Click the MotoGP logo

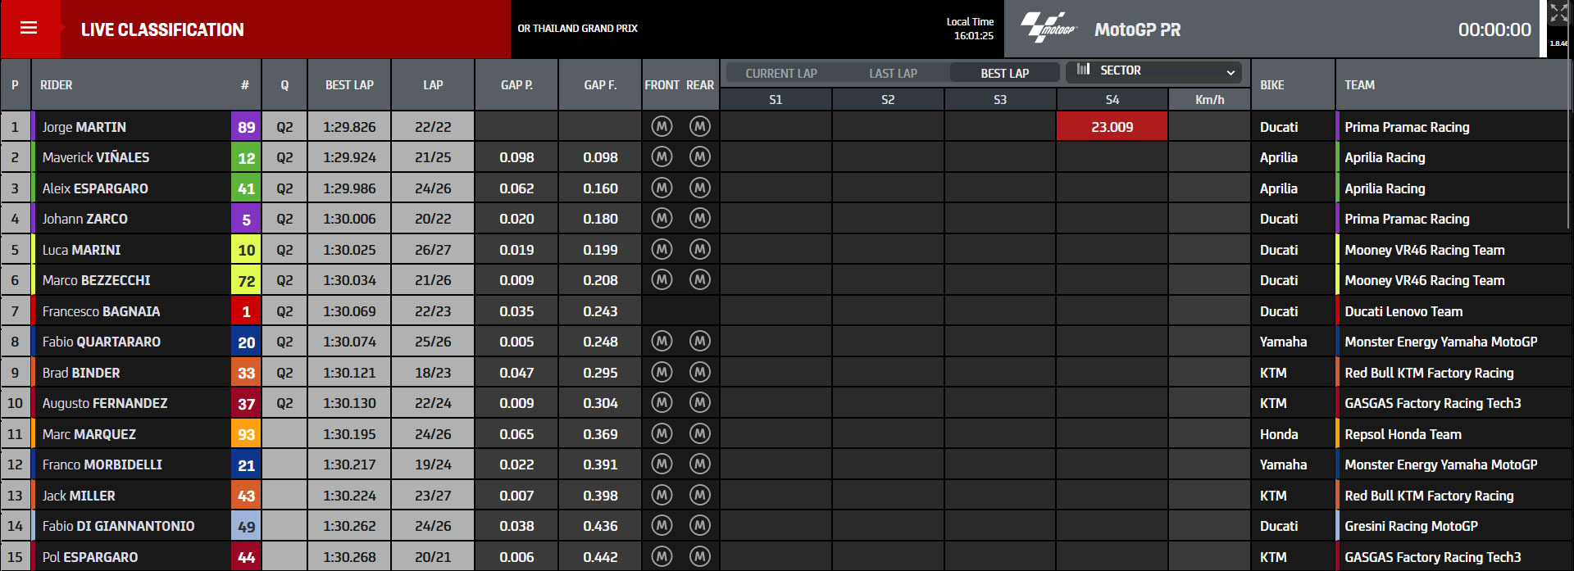[1048, 27]
